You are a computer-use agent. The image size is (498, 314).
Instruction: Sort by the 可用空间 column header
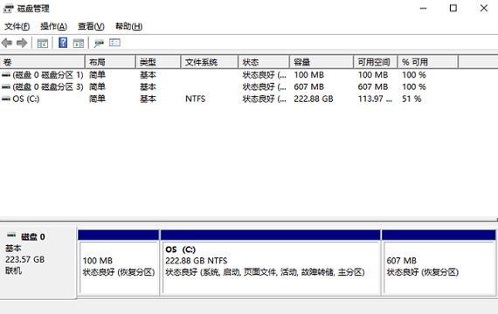tap(376, 62)
